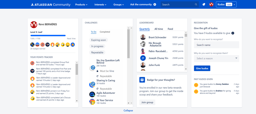Toggle the Expiring soon filter chip
Image resolution: width=256 pixels, height=114 pixels.
pos(99,40)
